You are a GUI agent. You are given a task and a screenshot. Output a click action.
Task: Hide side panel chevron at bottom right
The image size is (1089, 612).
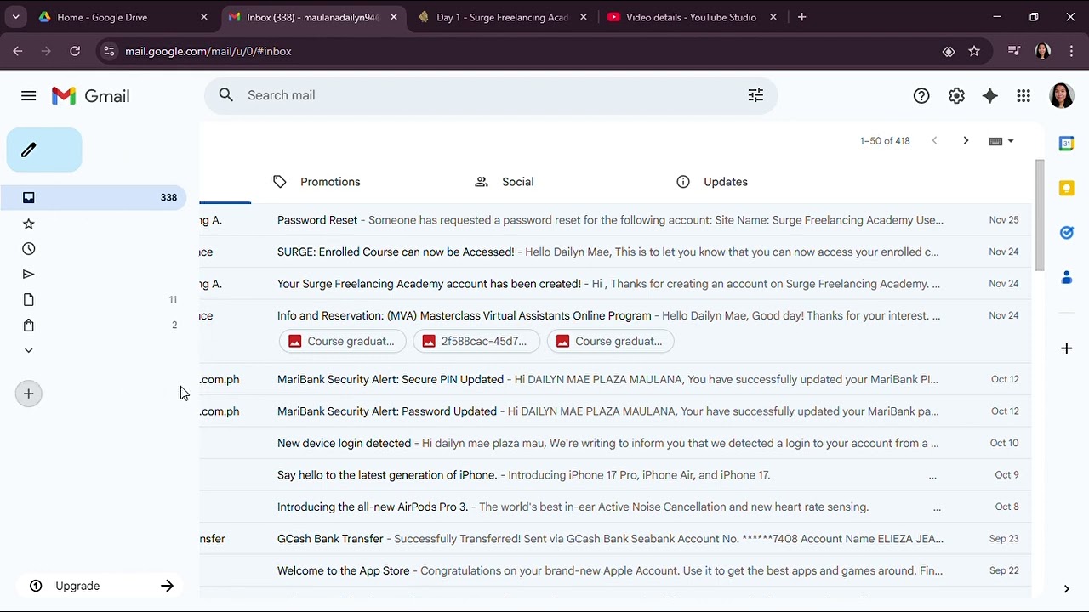(x=1066, y=589)
